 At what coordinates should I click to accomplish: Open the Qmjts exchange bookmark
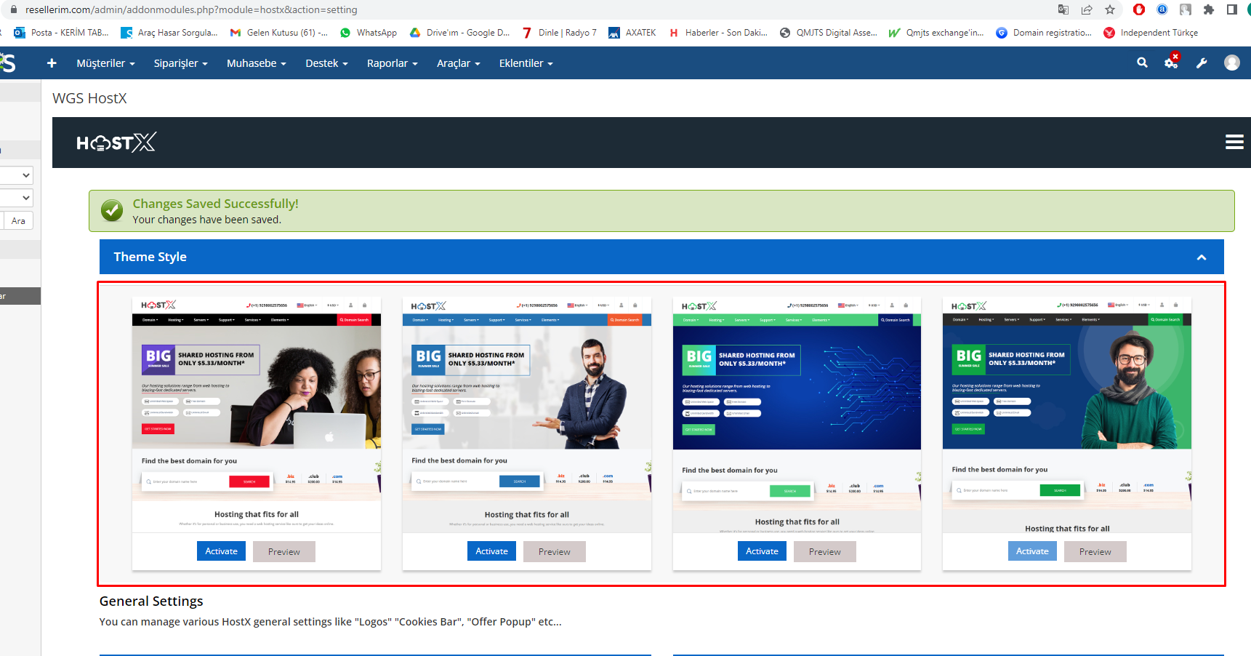click(x=936, y=33)
